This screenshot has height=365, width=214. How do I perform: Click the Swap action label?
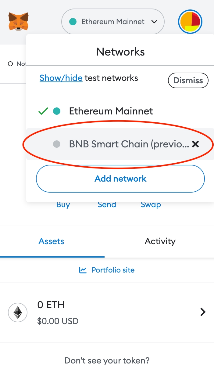point(151,205)
